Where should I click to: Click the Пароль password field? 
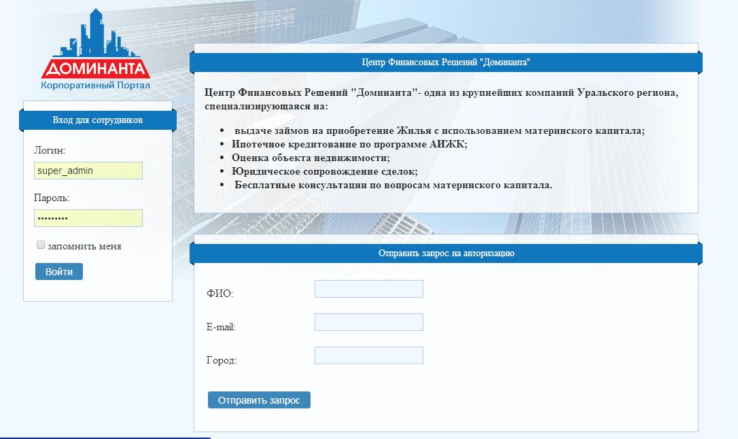(88, 218)
